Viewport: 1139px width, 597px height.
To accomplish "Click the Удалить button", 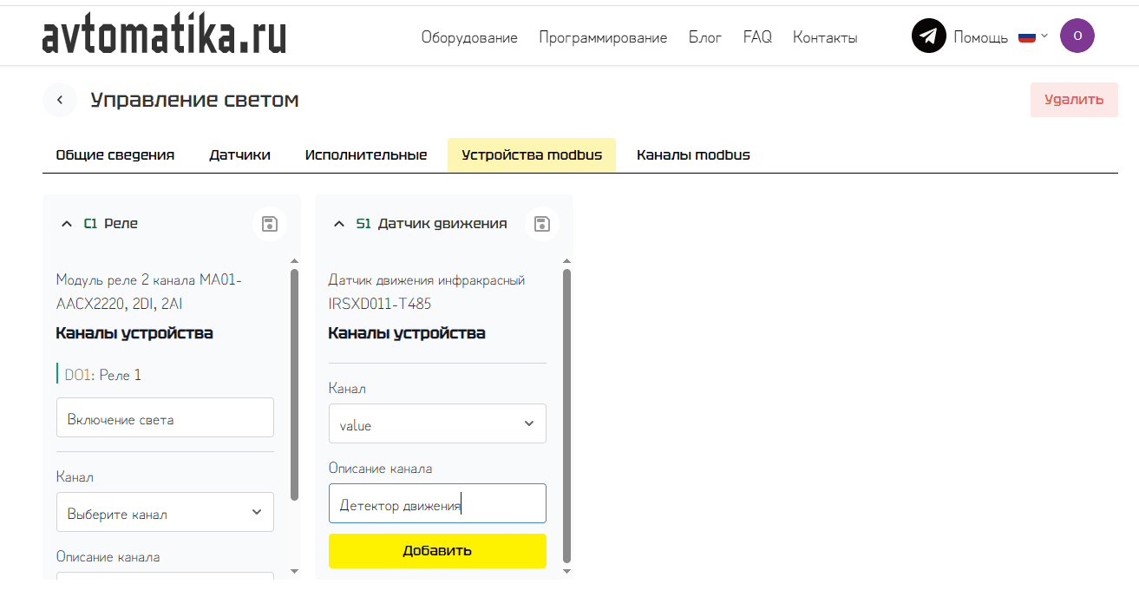I will click(1073, 100).
